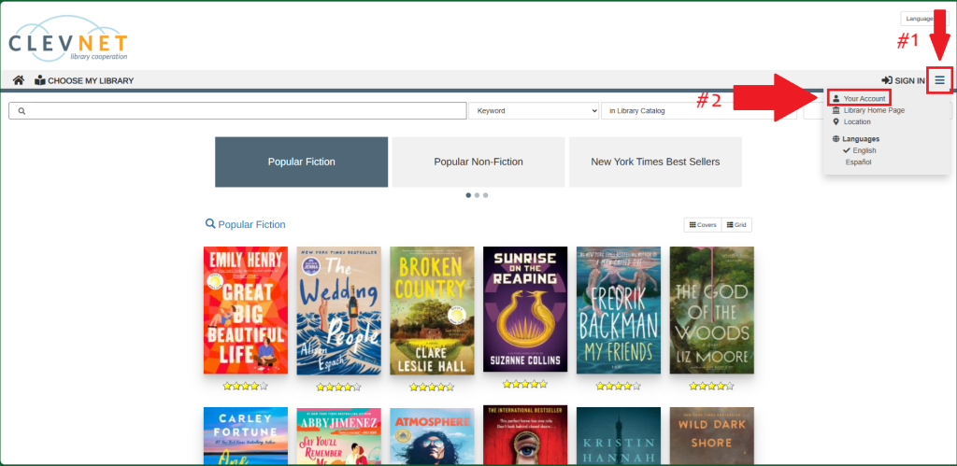Viewport: 957px width, 466px height.
Task: Open The Wedding People cover
Action: click(338, 311)
